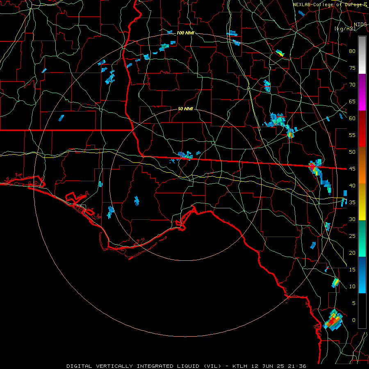
Task: Select the "NIDS" label above the scale
Action: click(360, 25)
